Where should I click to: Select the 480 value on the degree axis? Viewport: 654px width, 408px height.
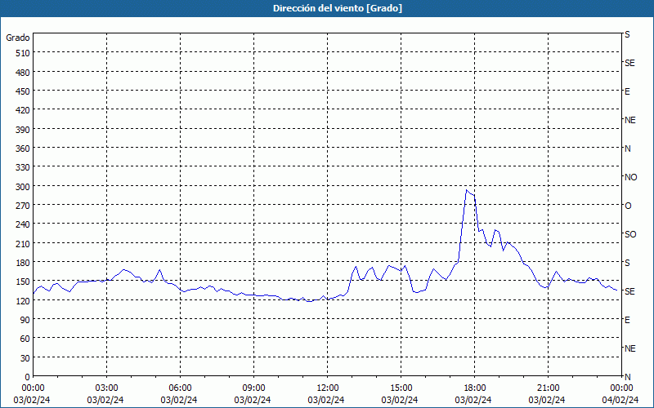click(x=23, y=73)
